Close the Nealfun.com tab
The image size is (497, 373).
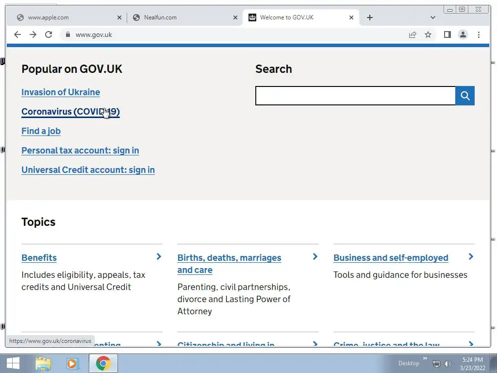[x=235, y=17]
